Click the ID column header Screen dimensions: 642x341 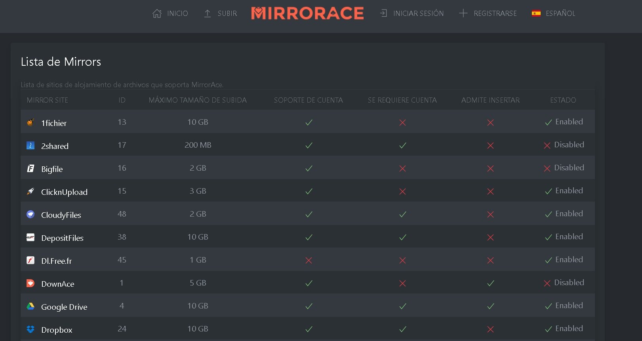pyautogui.click(x=122, y=100)
